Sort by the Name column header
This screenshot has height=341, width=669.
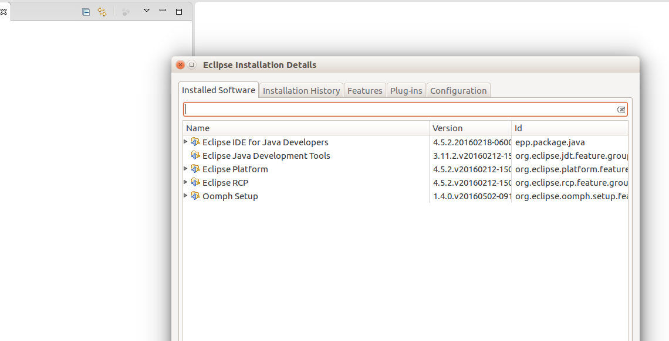point(306,128)
